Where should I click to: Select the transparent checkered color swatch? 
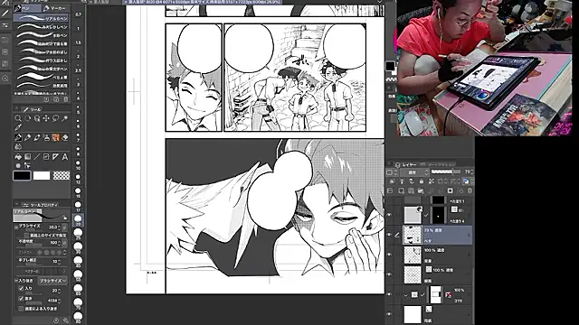click(62, 176)
